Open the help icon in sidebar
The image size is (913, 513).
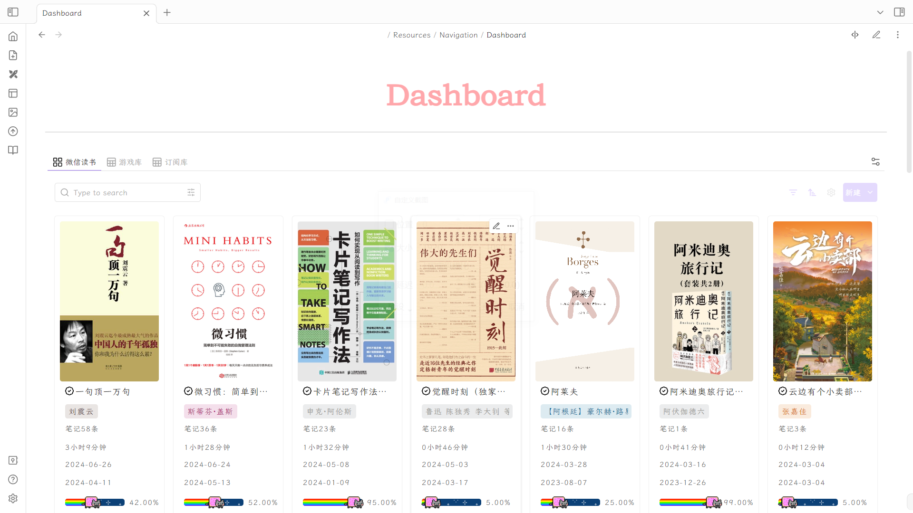pyautogui.click(x=13, y=479)
